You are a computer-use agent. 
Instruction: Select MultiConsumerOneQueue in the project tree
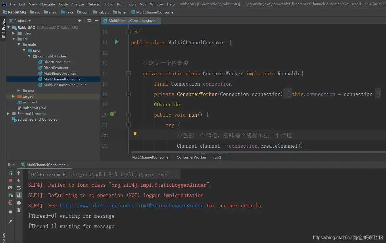65,85
